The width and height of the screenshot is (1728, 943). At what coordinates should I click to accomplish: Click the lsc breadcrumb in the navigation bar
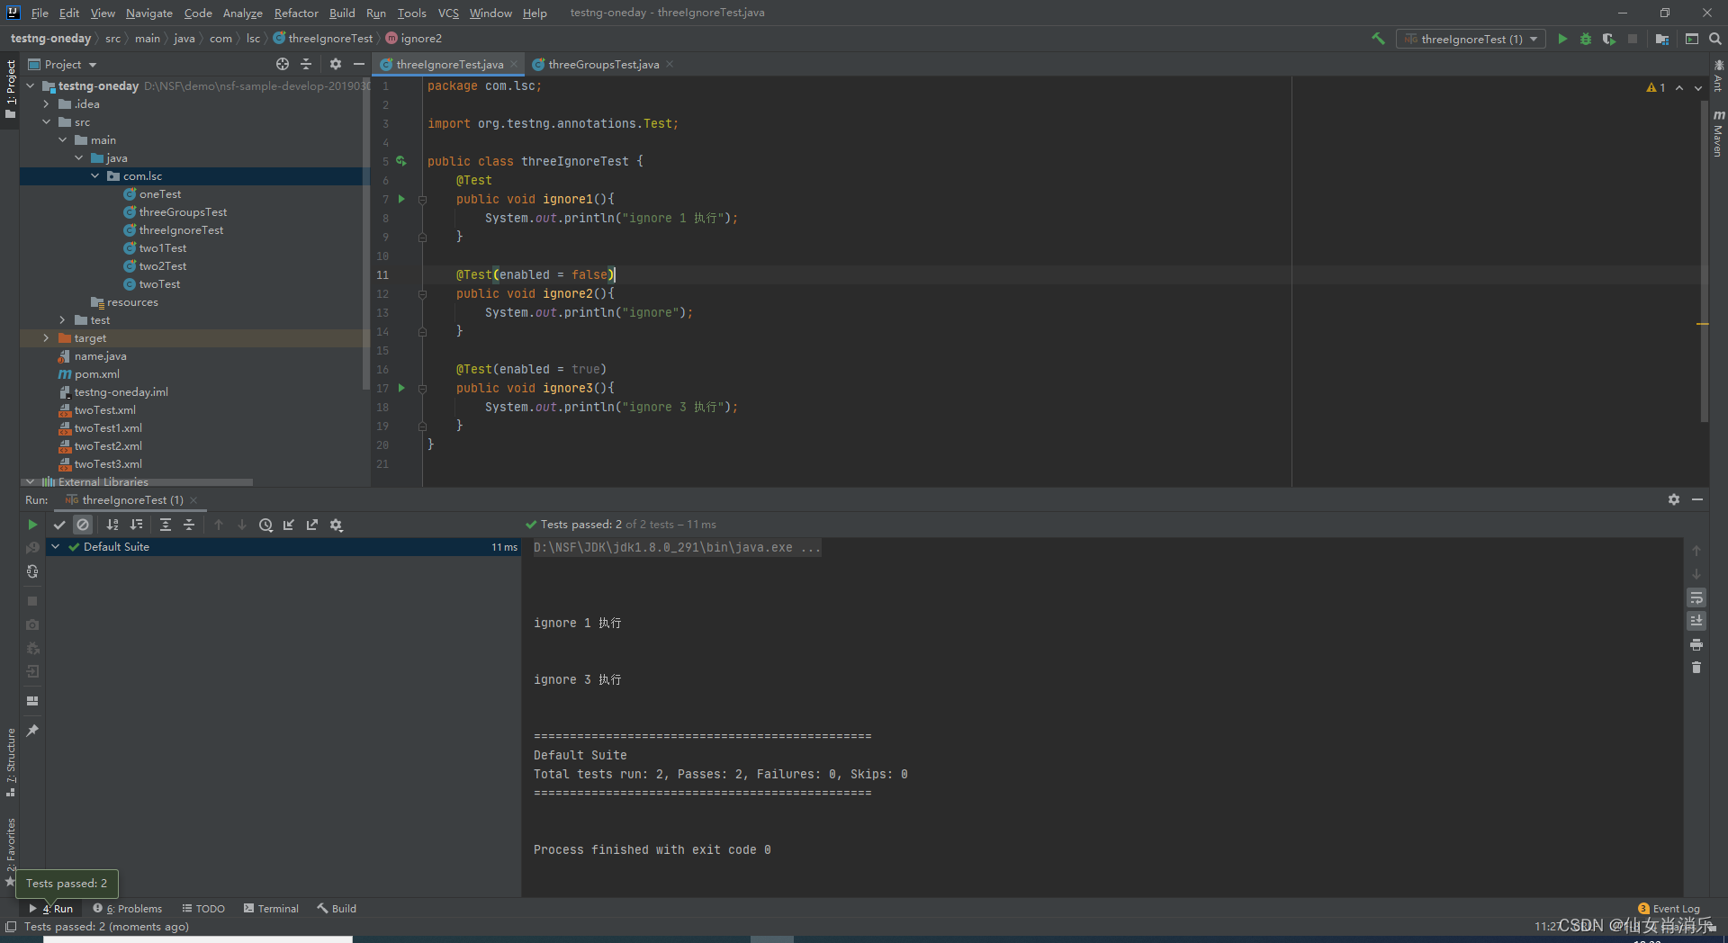point(253,38)
